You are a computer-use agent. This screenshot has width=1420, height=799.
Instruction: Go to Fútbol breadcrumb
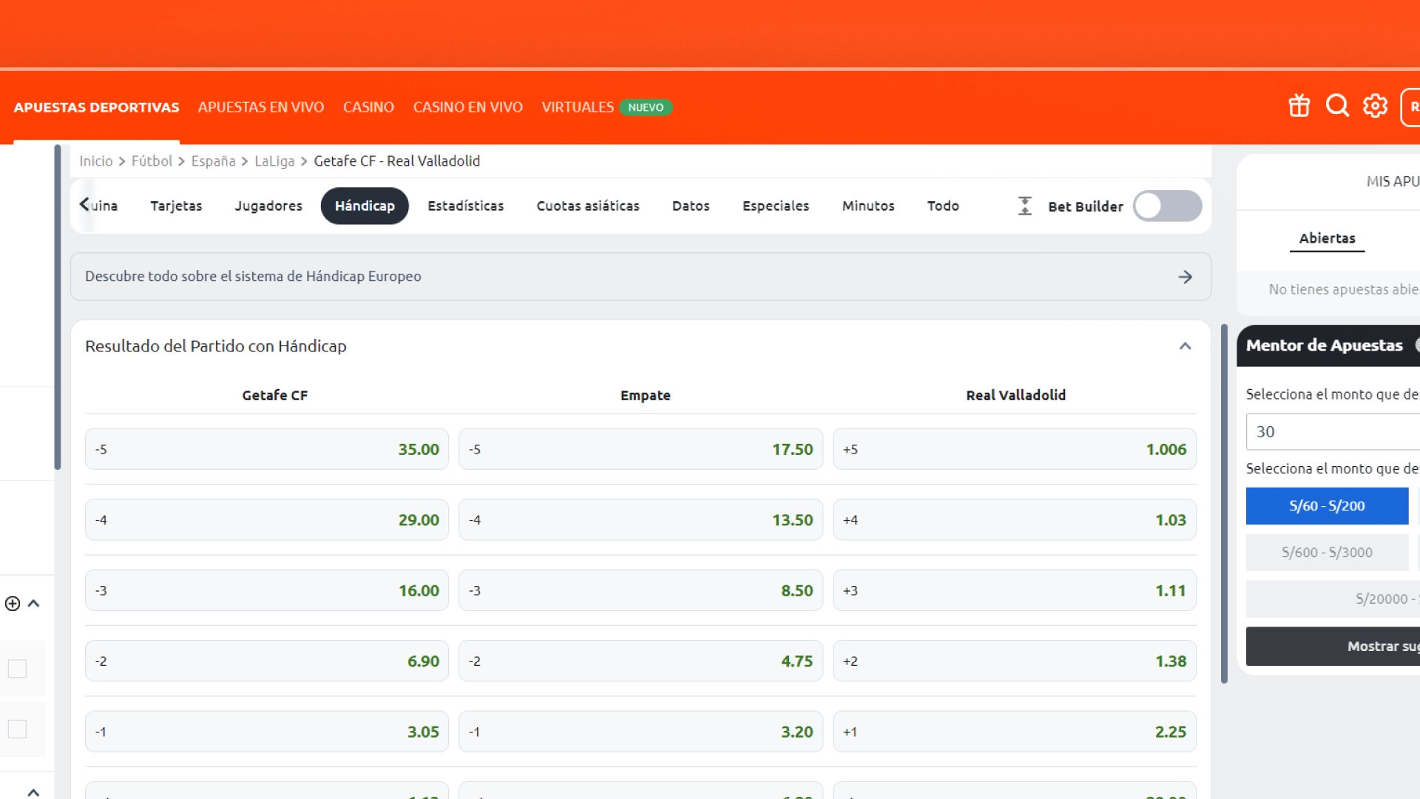(152, 161)
